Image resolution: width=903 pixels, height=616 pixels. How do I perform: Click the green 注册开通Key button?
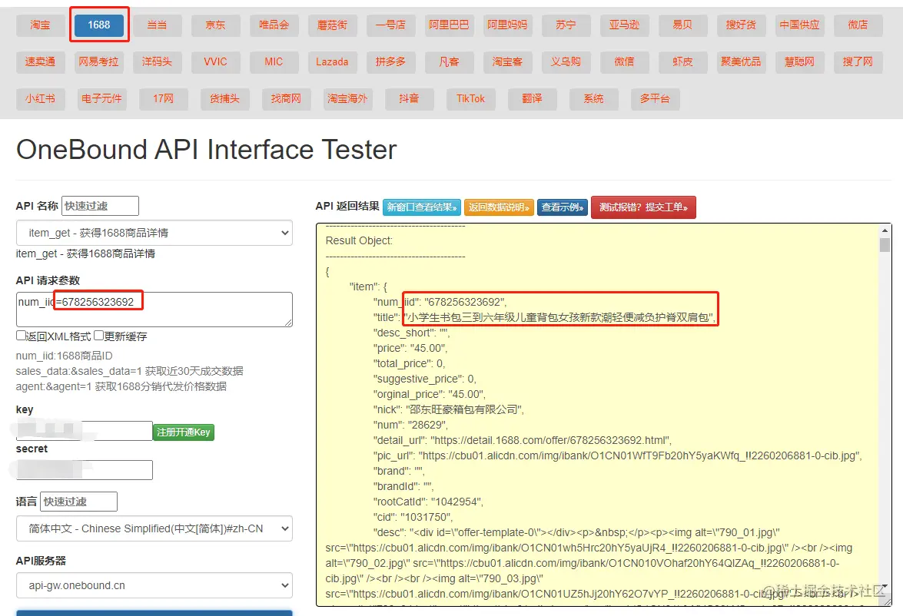(184, 432)
